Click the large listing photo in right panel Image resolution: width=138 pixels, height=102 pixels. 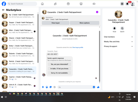coord(118,14)
